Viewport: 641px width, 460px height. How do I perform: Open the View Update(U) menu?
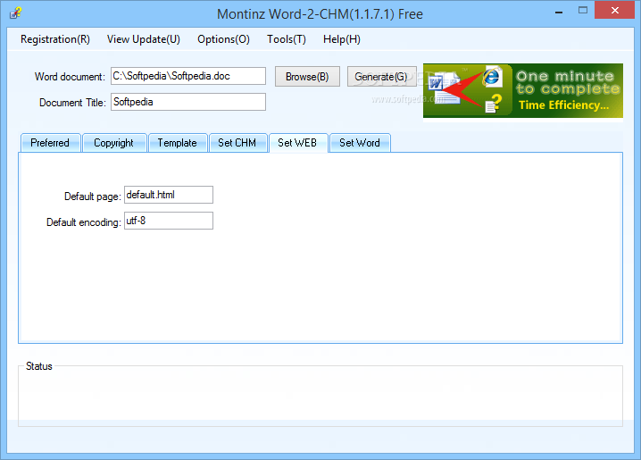click(x=144, y=39)
